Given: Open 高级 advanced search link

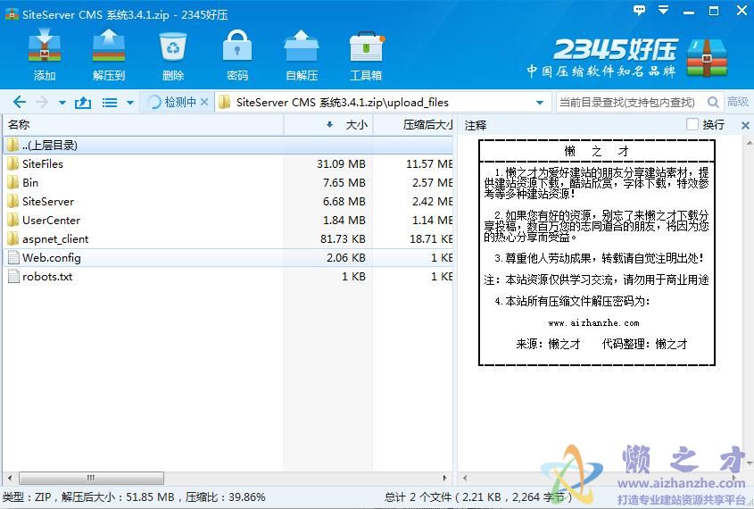Looking at the screenshot, I should [737, 102].
